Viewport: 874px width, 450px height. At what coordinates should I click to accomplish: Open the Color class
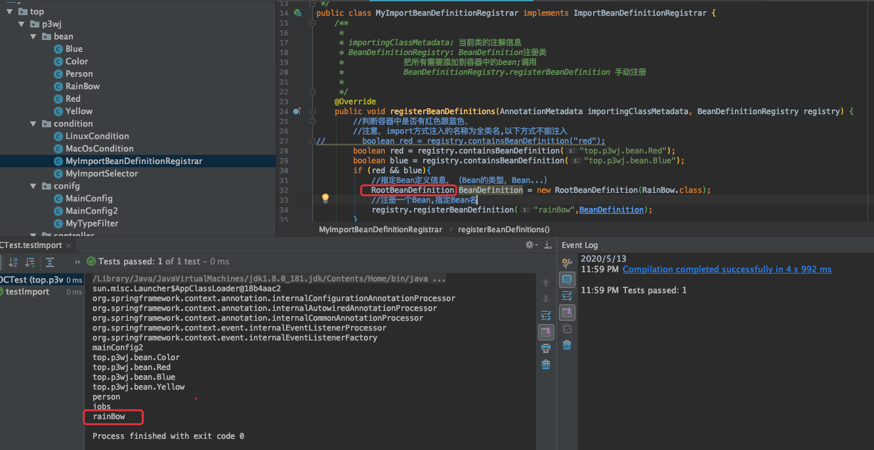pyautogui.click(x=77, y=61)
